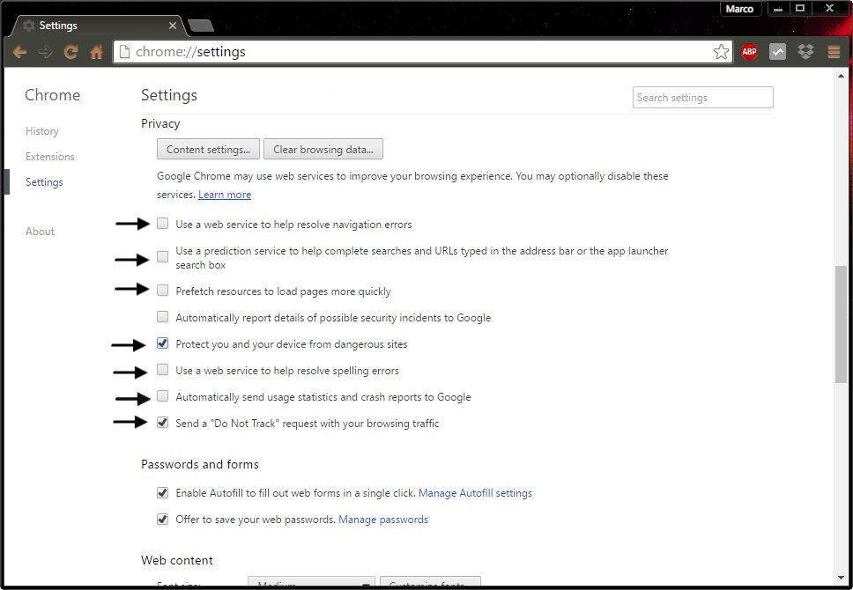This screenshot has width=853, height=590.
Task: Go back with the back arrow
Action: [20, 52]
